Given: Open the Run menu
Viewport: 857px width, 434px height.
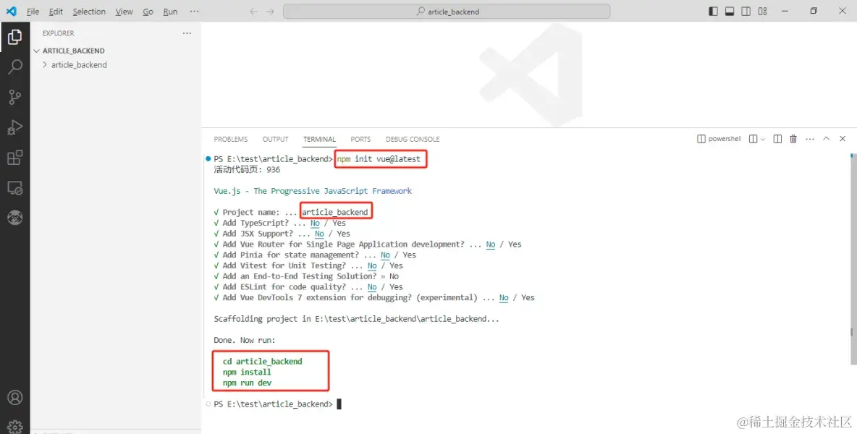Looking at the screenshot, I should (x=171, y=12).
